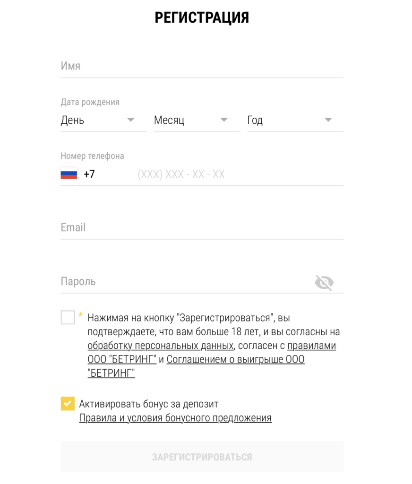Viewport: 412px width, 484px height.
Task: Enable the age confirmation checkbox
Action: coord(68,317)
